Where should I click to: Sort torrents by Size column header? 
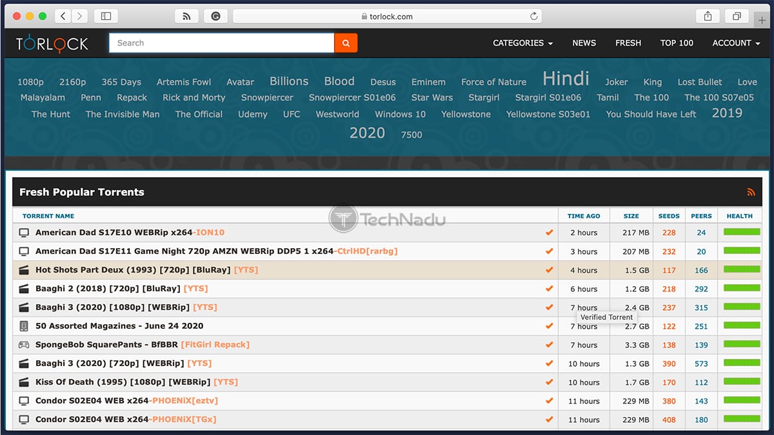(x=631, y=216)
